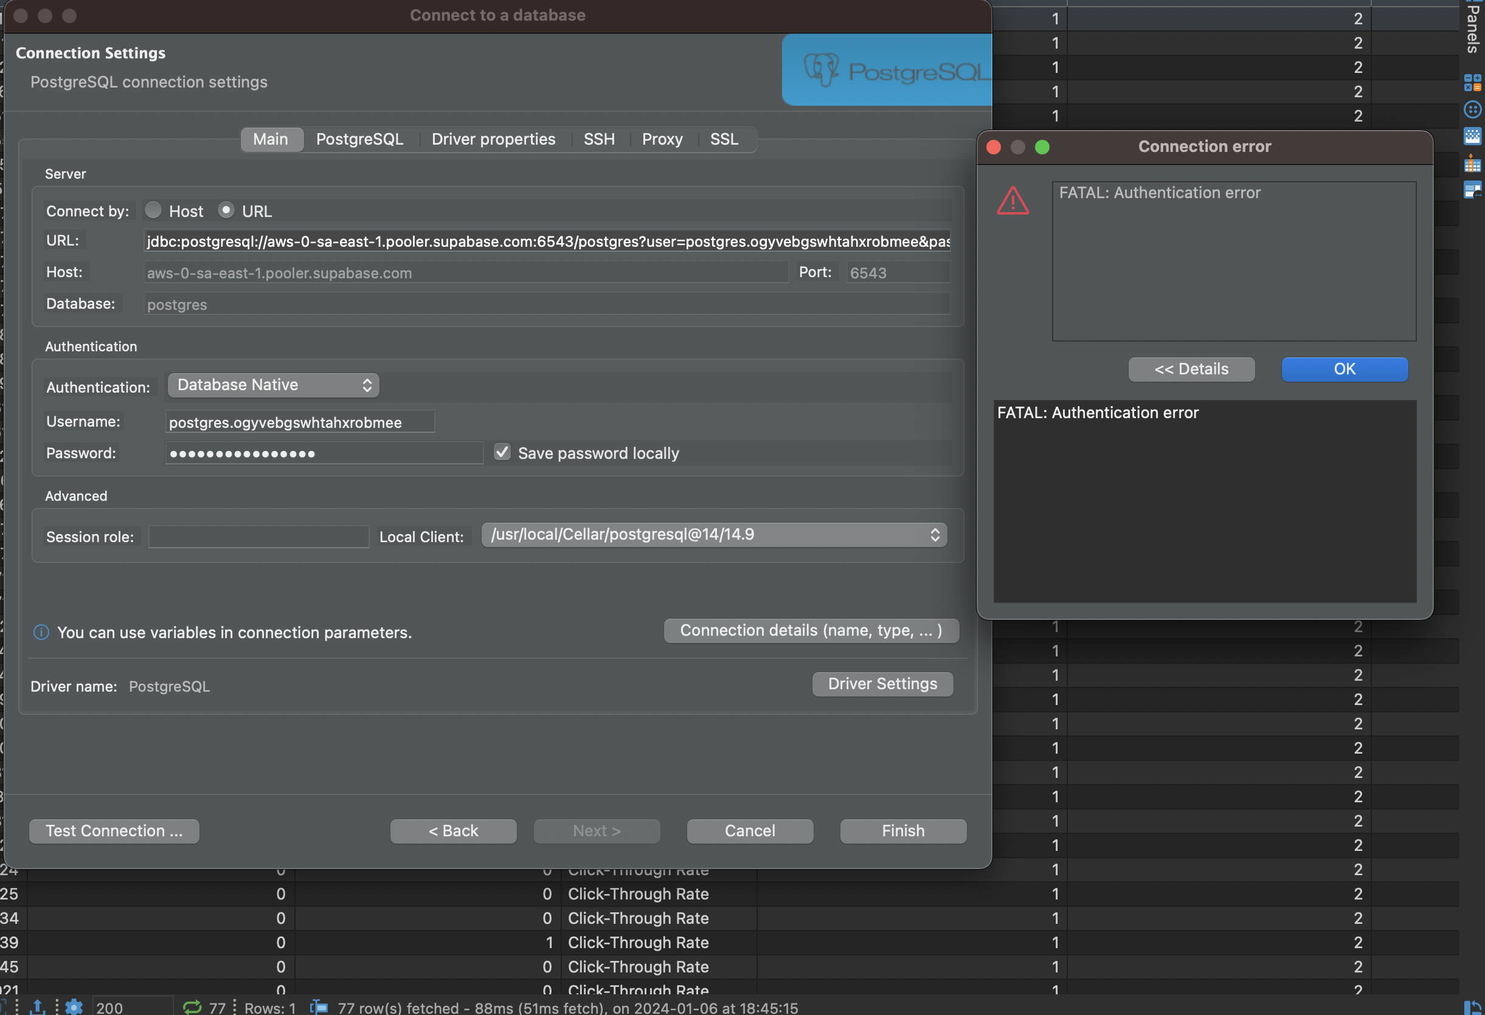The width and height of the screenshot is (1485, 1015).
Task: Select the Host radio button
Action: tap(153, 210)
